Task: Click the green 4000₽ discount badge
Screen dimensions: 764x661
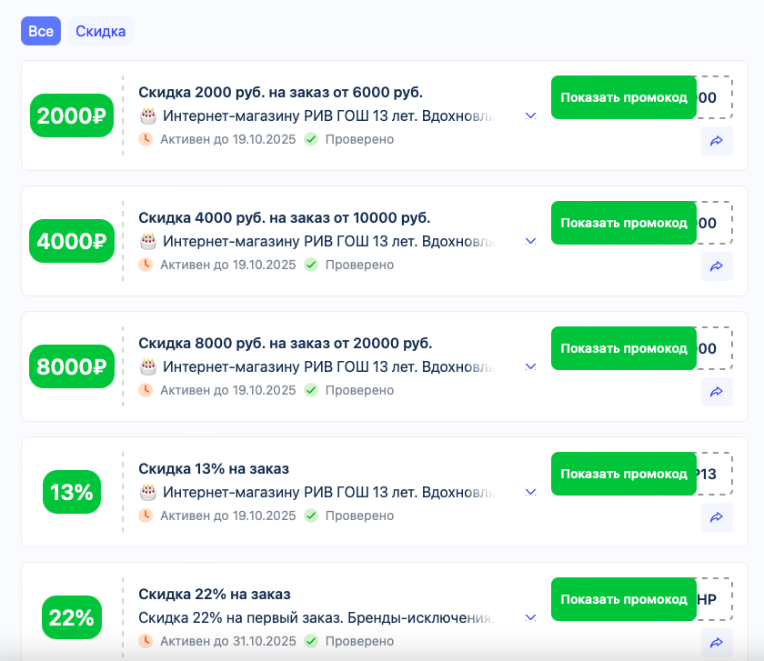Action: pos(72,241)
